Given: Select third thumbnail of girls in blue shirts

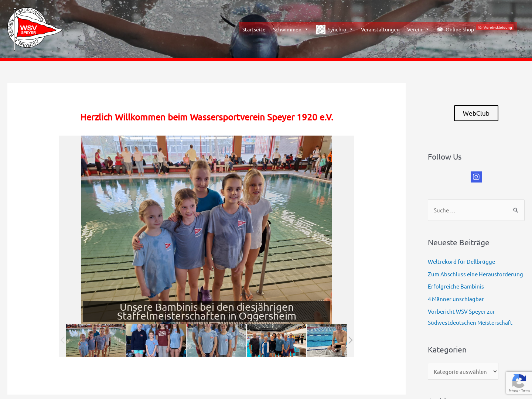Looking at the screenshot, I should pyautogui.click(x=216, y=341).
